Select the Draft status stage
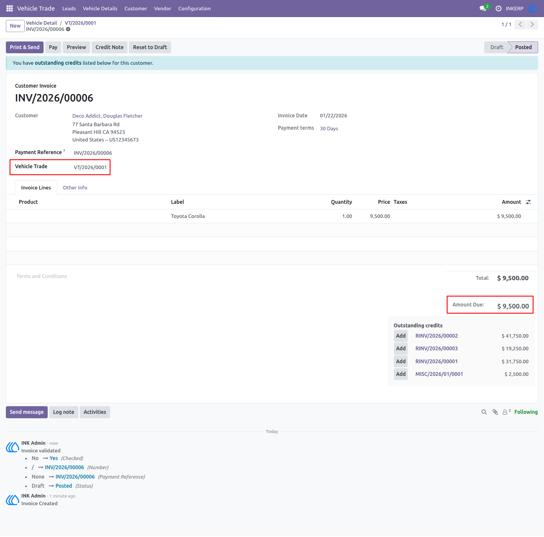Viewport: 544px width, 537px height. tap(497, 47)
